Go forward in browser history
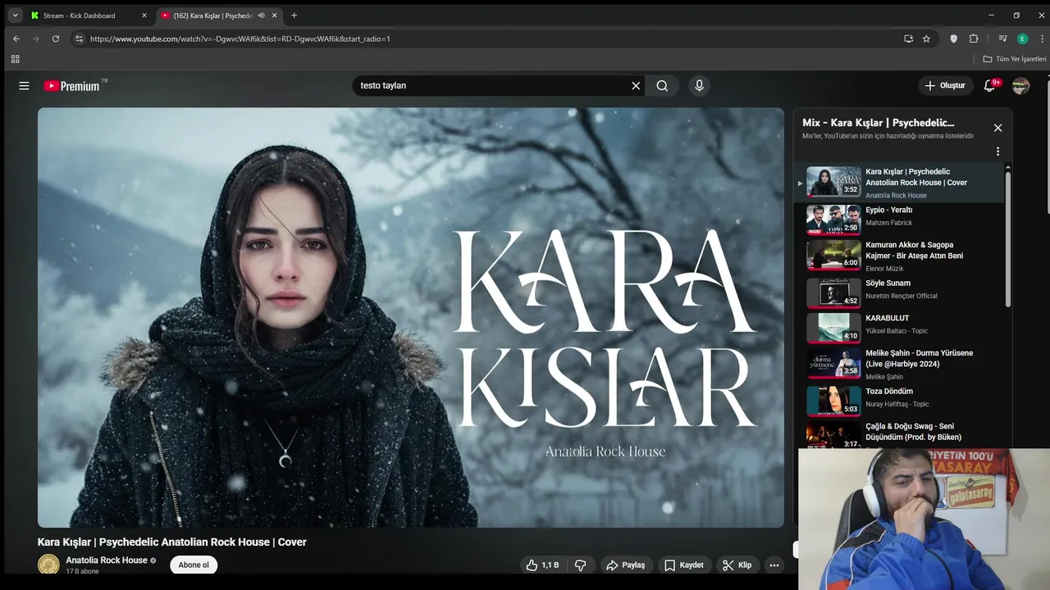Screen dimensions: 1050x590 tap(35, 39)
